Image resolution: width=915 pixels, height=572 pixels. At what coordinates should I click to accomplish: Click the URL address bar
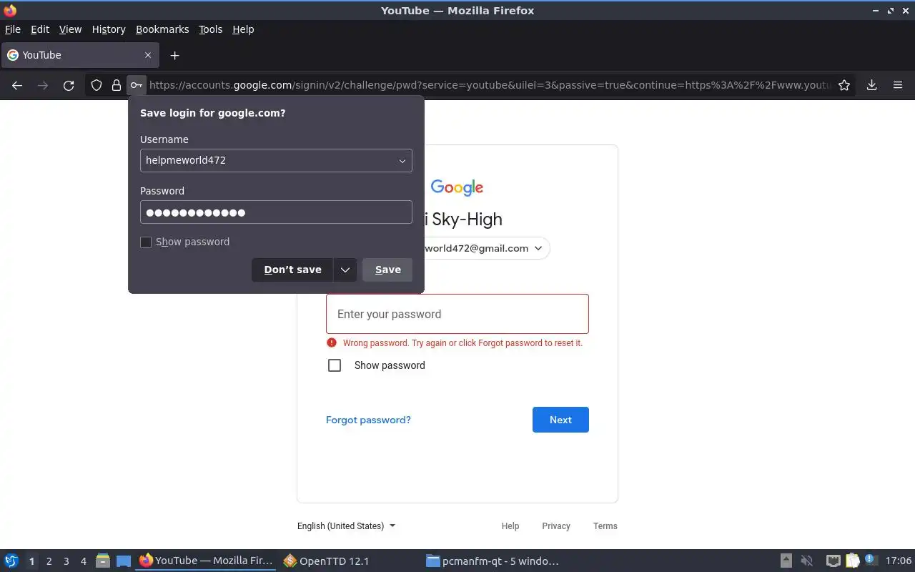(x=489, y=85)
